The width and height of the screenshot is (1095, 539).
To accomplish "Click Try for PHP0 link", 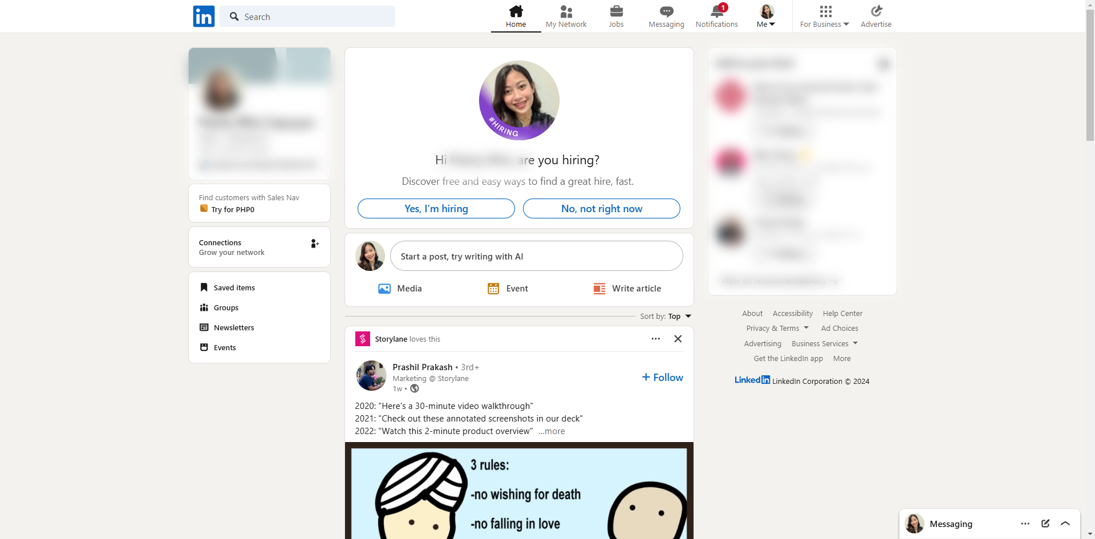I will click(x=233, y=210).
